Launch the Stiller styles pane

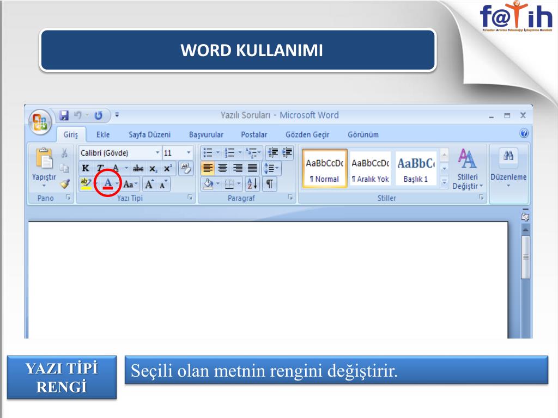tap(481, 198)
